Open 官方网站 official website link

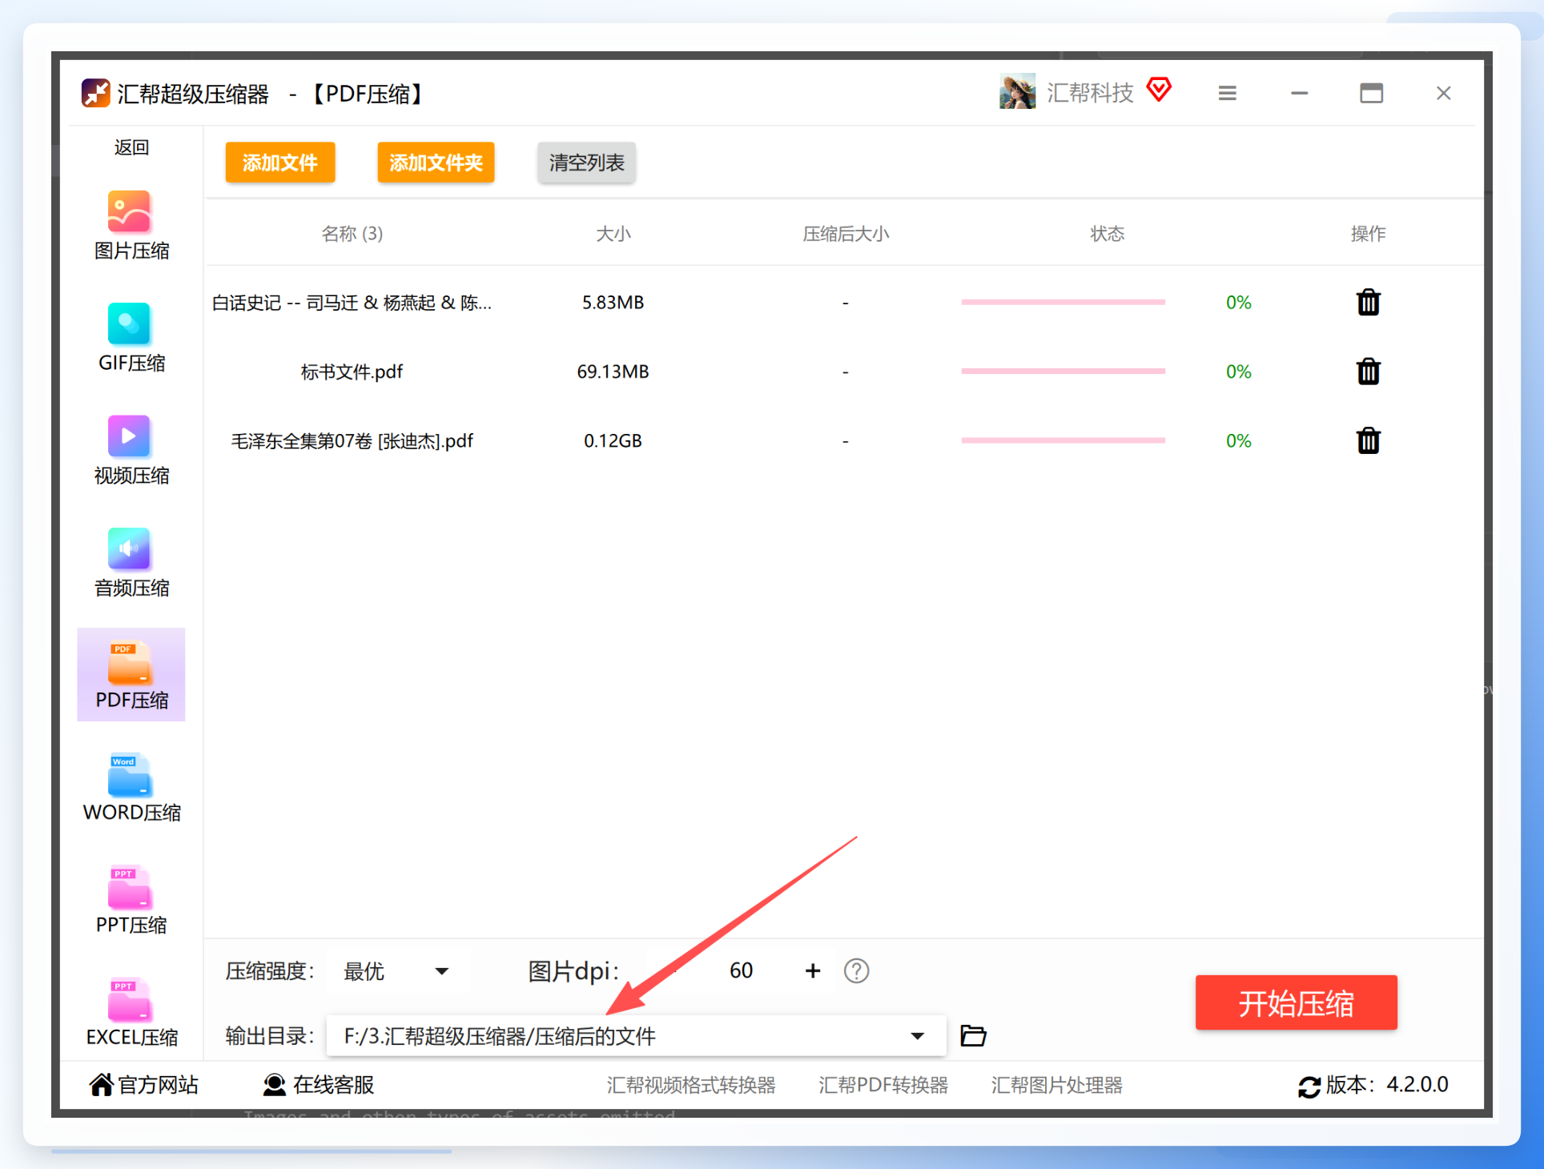[143, 1085]
